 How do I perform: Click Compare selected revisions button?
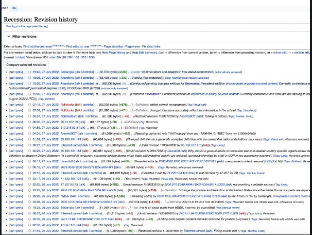[26, 65]
